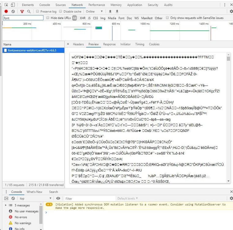
Task: Open the Response tab for the request
Action: [x=109, y=44]
